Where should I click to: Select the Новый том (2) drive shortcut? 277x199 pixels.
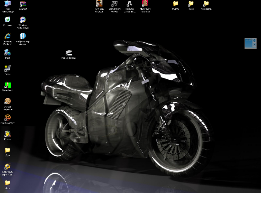point(69,53)
